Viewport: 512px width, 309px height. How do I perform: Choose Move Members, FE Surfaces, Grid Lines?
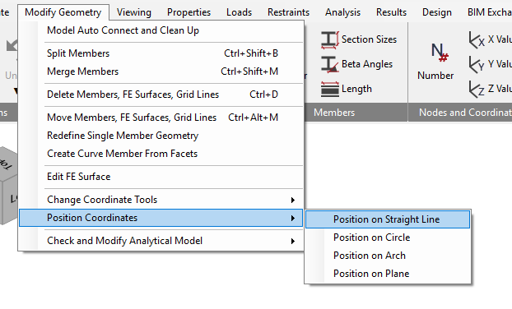[x=161, y=118]
